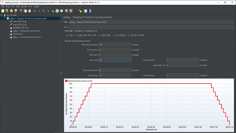236x133 pixels.
Task: Select 결과들의 트리 보기 listener
Action: coord(21,28)
